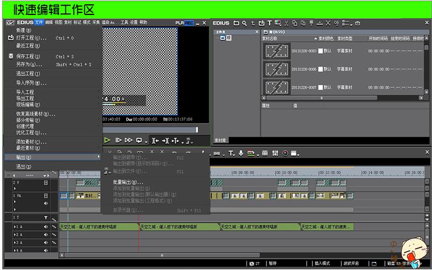Viewport: 432px width, 270px height.
Task: Open timeline scale dropdown arrow
Action: (44, 176)
